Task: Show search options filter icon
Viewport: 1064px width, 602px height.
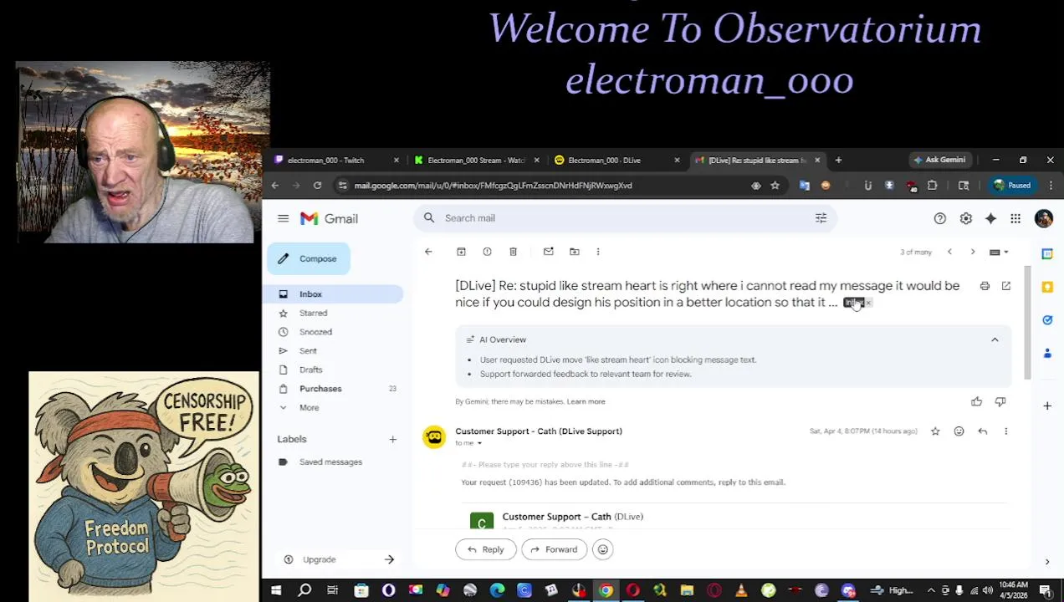Action: 821,218
